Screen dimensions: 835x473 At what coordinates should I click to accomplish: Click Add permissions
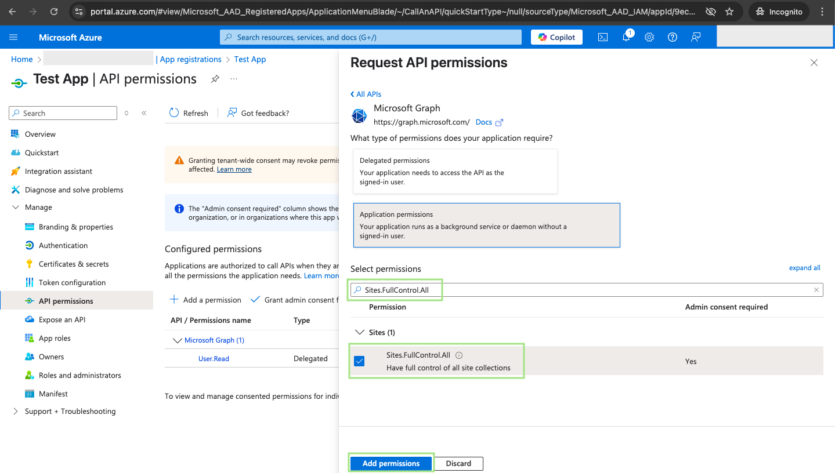(x=391, y=463)
